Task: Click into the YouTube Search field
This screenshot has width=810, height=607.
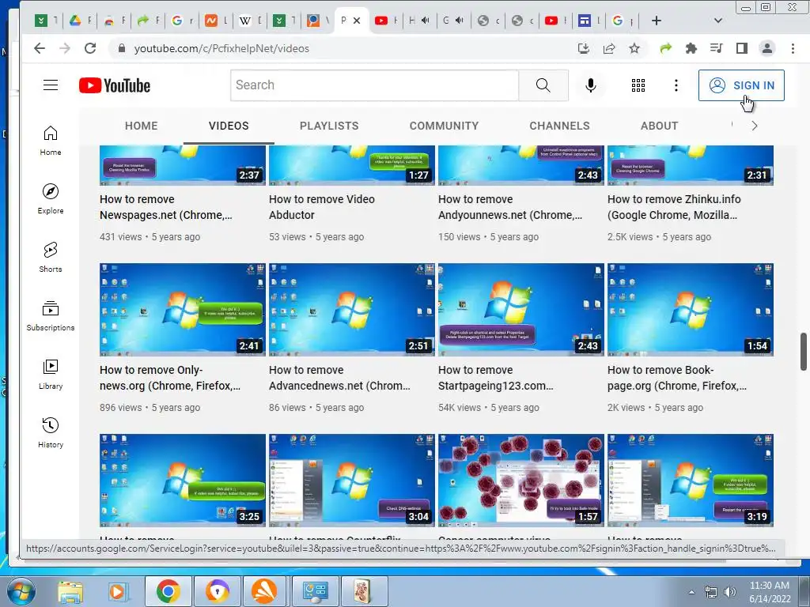Action: (374, 85)
